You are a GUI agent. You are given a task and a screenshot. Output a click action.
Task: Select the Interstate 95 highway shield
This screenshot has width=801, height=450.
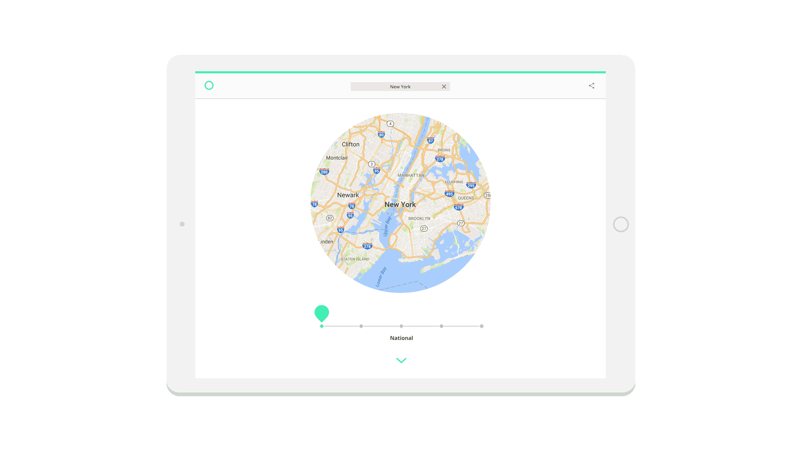tap(377, 170)
